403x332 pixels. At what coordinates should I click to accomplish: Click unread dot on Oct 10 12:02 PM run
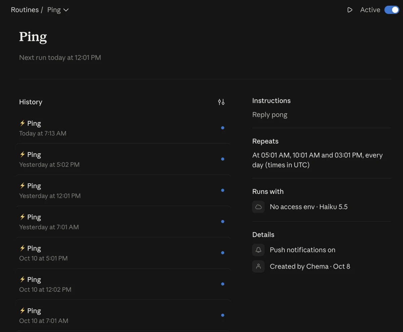[x=223, y=284]
